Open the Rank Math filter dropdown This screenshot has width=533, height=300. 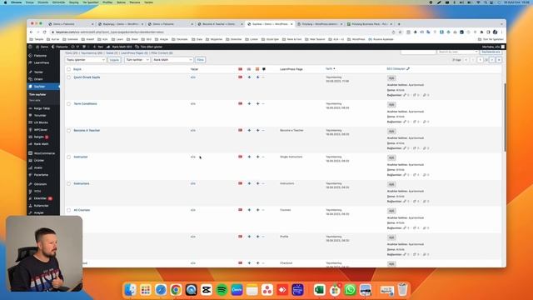tap(172, 60)
